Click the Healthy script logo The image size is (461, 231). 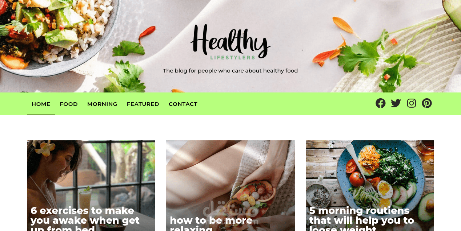point(230,42)
